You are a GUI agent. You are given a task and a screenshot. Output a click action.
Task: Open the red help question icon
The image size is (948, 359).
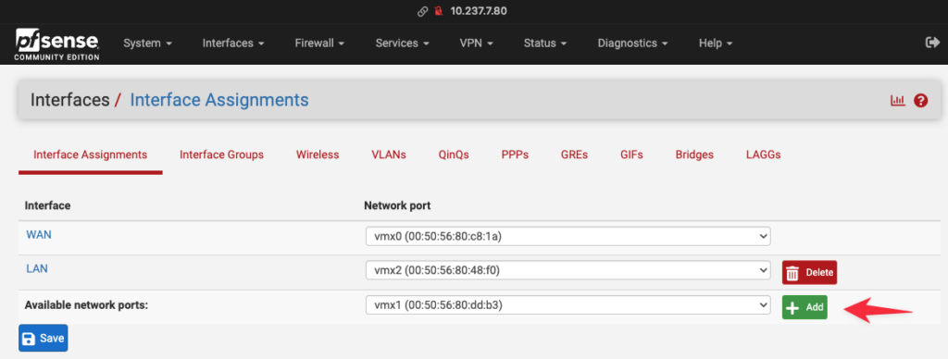coord(921,100)
